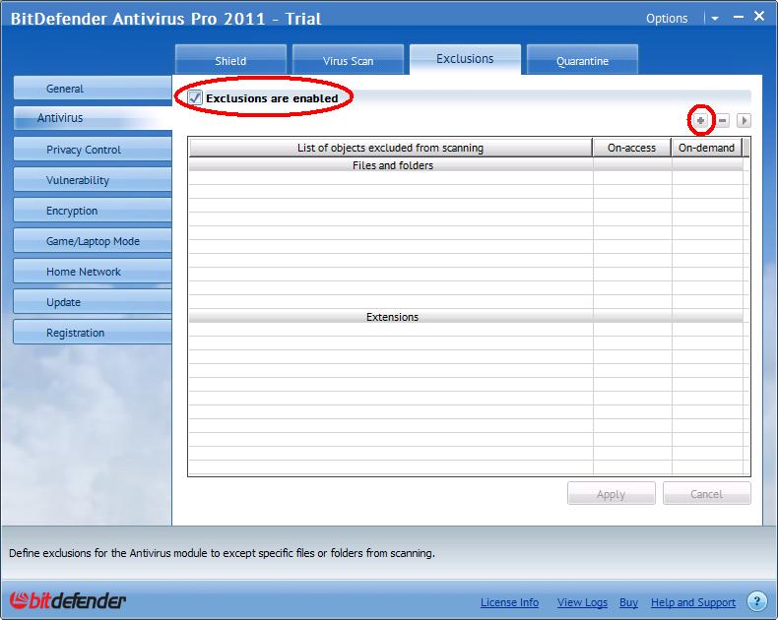The width and height of the screenshot is (778, 620).
Task: Open the Virus Scan tab
Action: pyautogui.click(x=348, y=61)
